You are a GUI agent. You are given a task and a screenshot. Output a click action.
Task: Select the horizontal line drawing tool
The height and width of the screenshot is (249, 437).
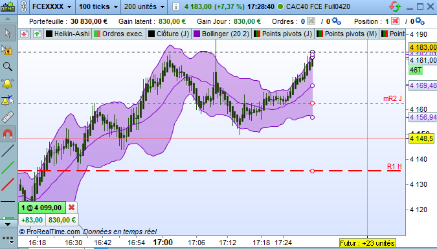click(8, 201)
